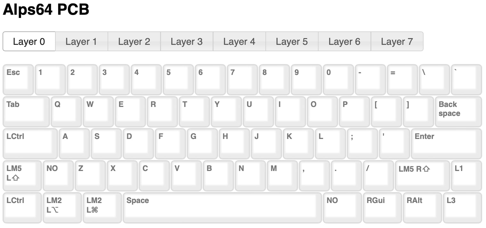
Task: Open the Layer 3 tab
Action: (x=187, y=41)
